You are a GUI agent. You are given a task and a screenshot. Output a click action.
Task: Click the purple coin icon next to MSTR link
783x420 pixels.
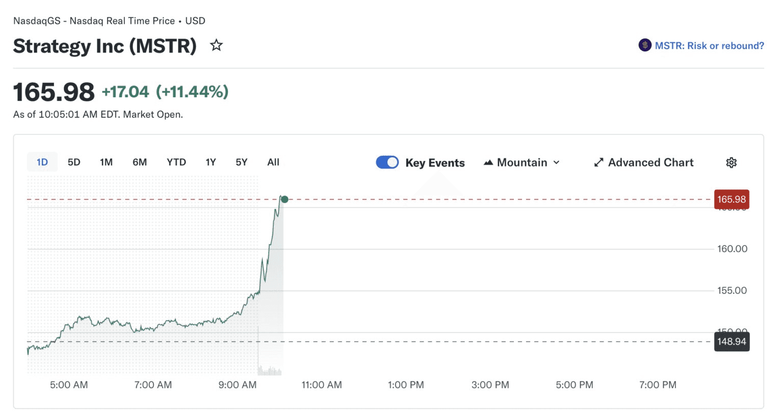644,45
